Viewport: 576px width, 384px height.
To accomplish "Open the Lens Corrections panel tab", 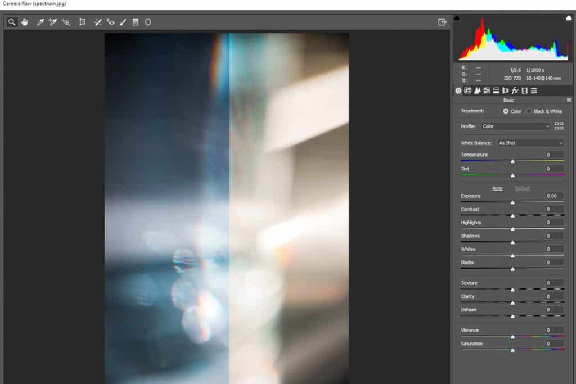I will [506, 91].
